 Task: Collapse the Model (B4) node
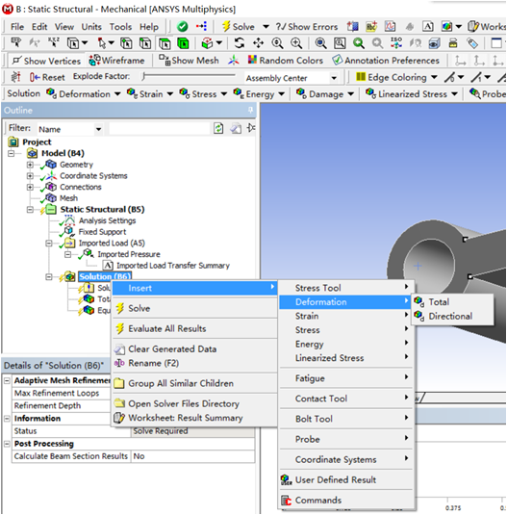(11, 153)
